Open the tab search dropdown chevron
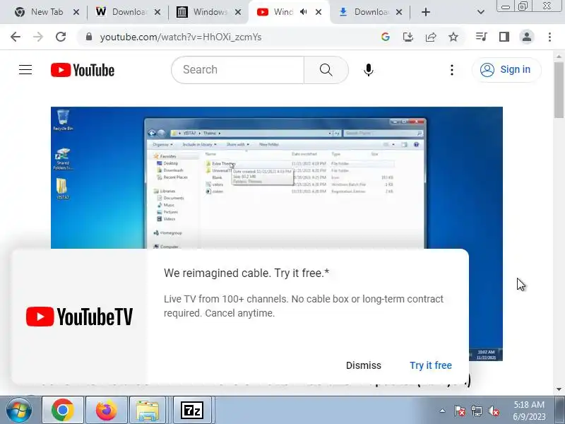 480,12
